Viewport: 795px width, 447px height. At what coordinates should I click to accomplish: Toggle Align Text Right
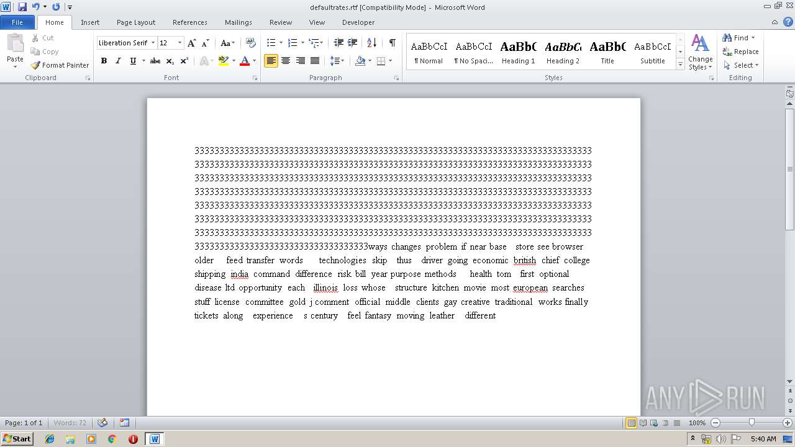pyautogui.click(x=300, y=61)
